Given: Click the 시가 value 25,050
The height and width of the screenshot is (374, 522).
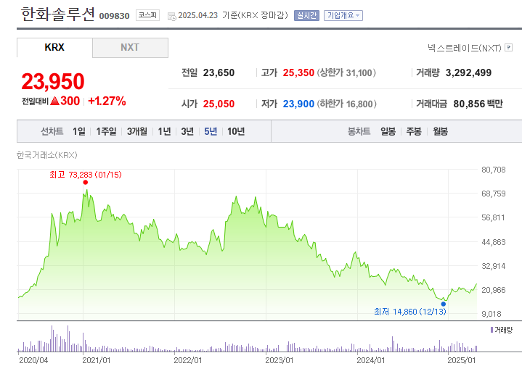Looking at the screenshot, I should 219,104.
